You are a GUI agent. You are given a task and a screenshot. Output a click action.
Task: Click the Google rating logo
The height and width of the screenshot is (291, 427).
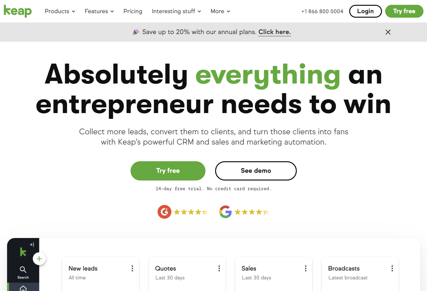(x=225, y=212)
